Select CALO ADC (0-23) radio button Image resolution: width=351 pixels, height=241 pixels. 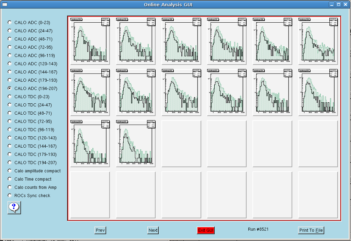pos(10,22)
